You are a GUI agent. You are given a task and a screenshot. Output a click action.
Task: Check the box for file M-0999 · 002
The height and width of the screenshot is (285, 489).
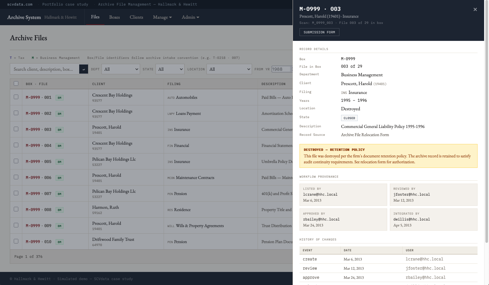tap(16, 113)
